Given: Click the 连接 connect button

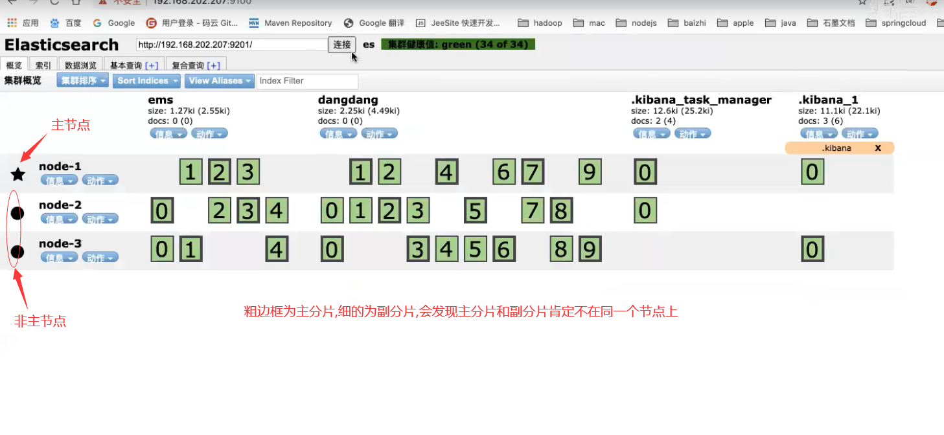Looking at the screenshot, I should point(341,45).
